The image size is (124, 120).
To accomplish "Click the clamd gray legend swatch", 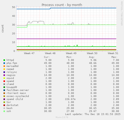I will [4, 84].
